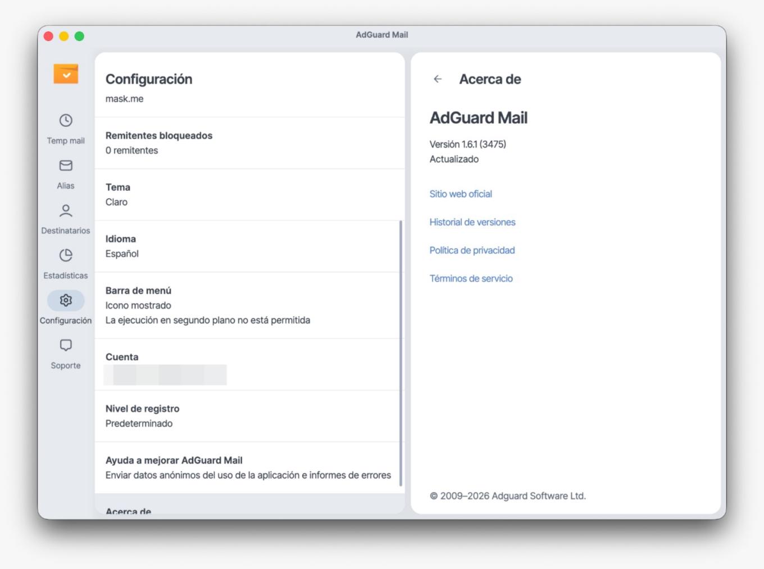Open Historial de versiones link
The height and width of the screenshot is (569, 764).
pos(472,222)
